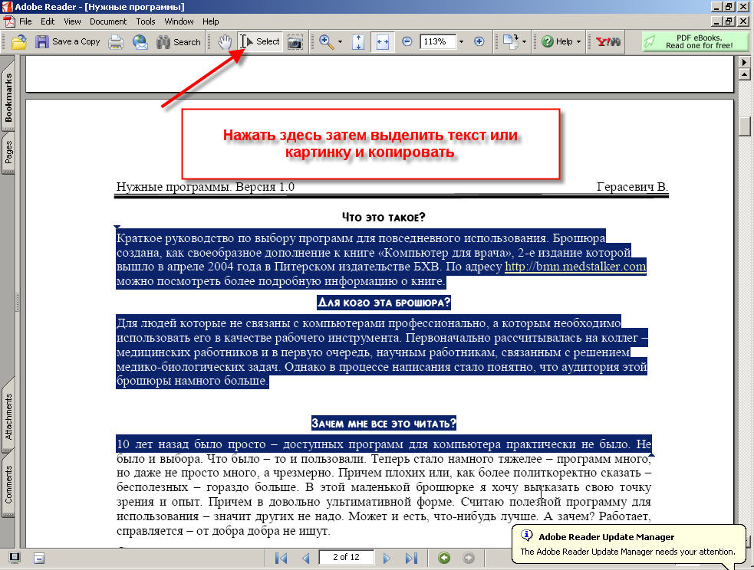Screen dimensions: 754x570
Task: Open the Document menu
Action: [108, 21]
